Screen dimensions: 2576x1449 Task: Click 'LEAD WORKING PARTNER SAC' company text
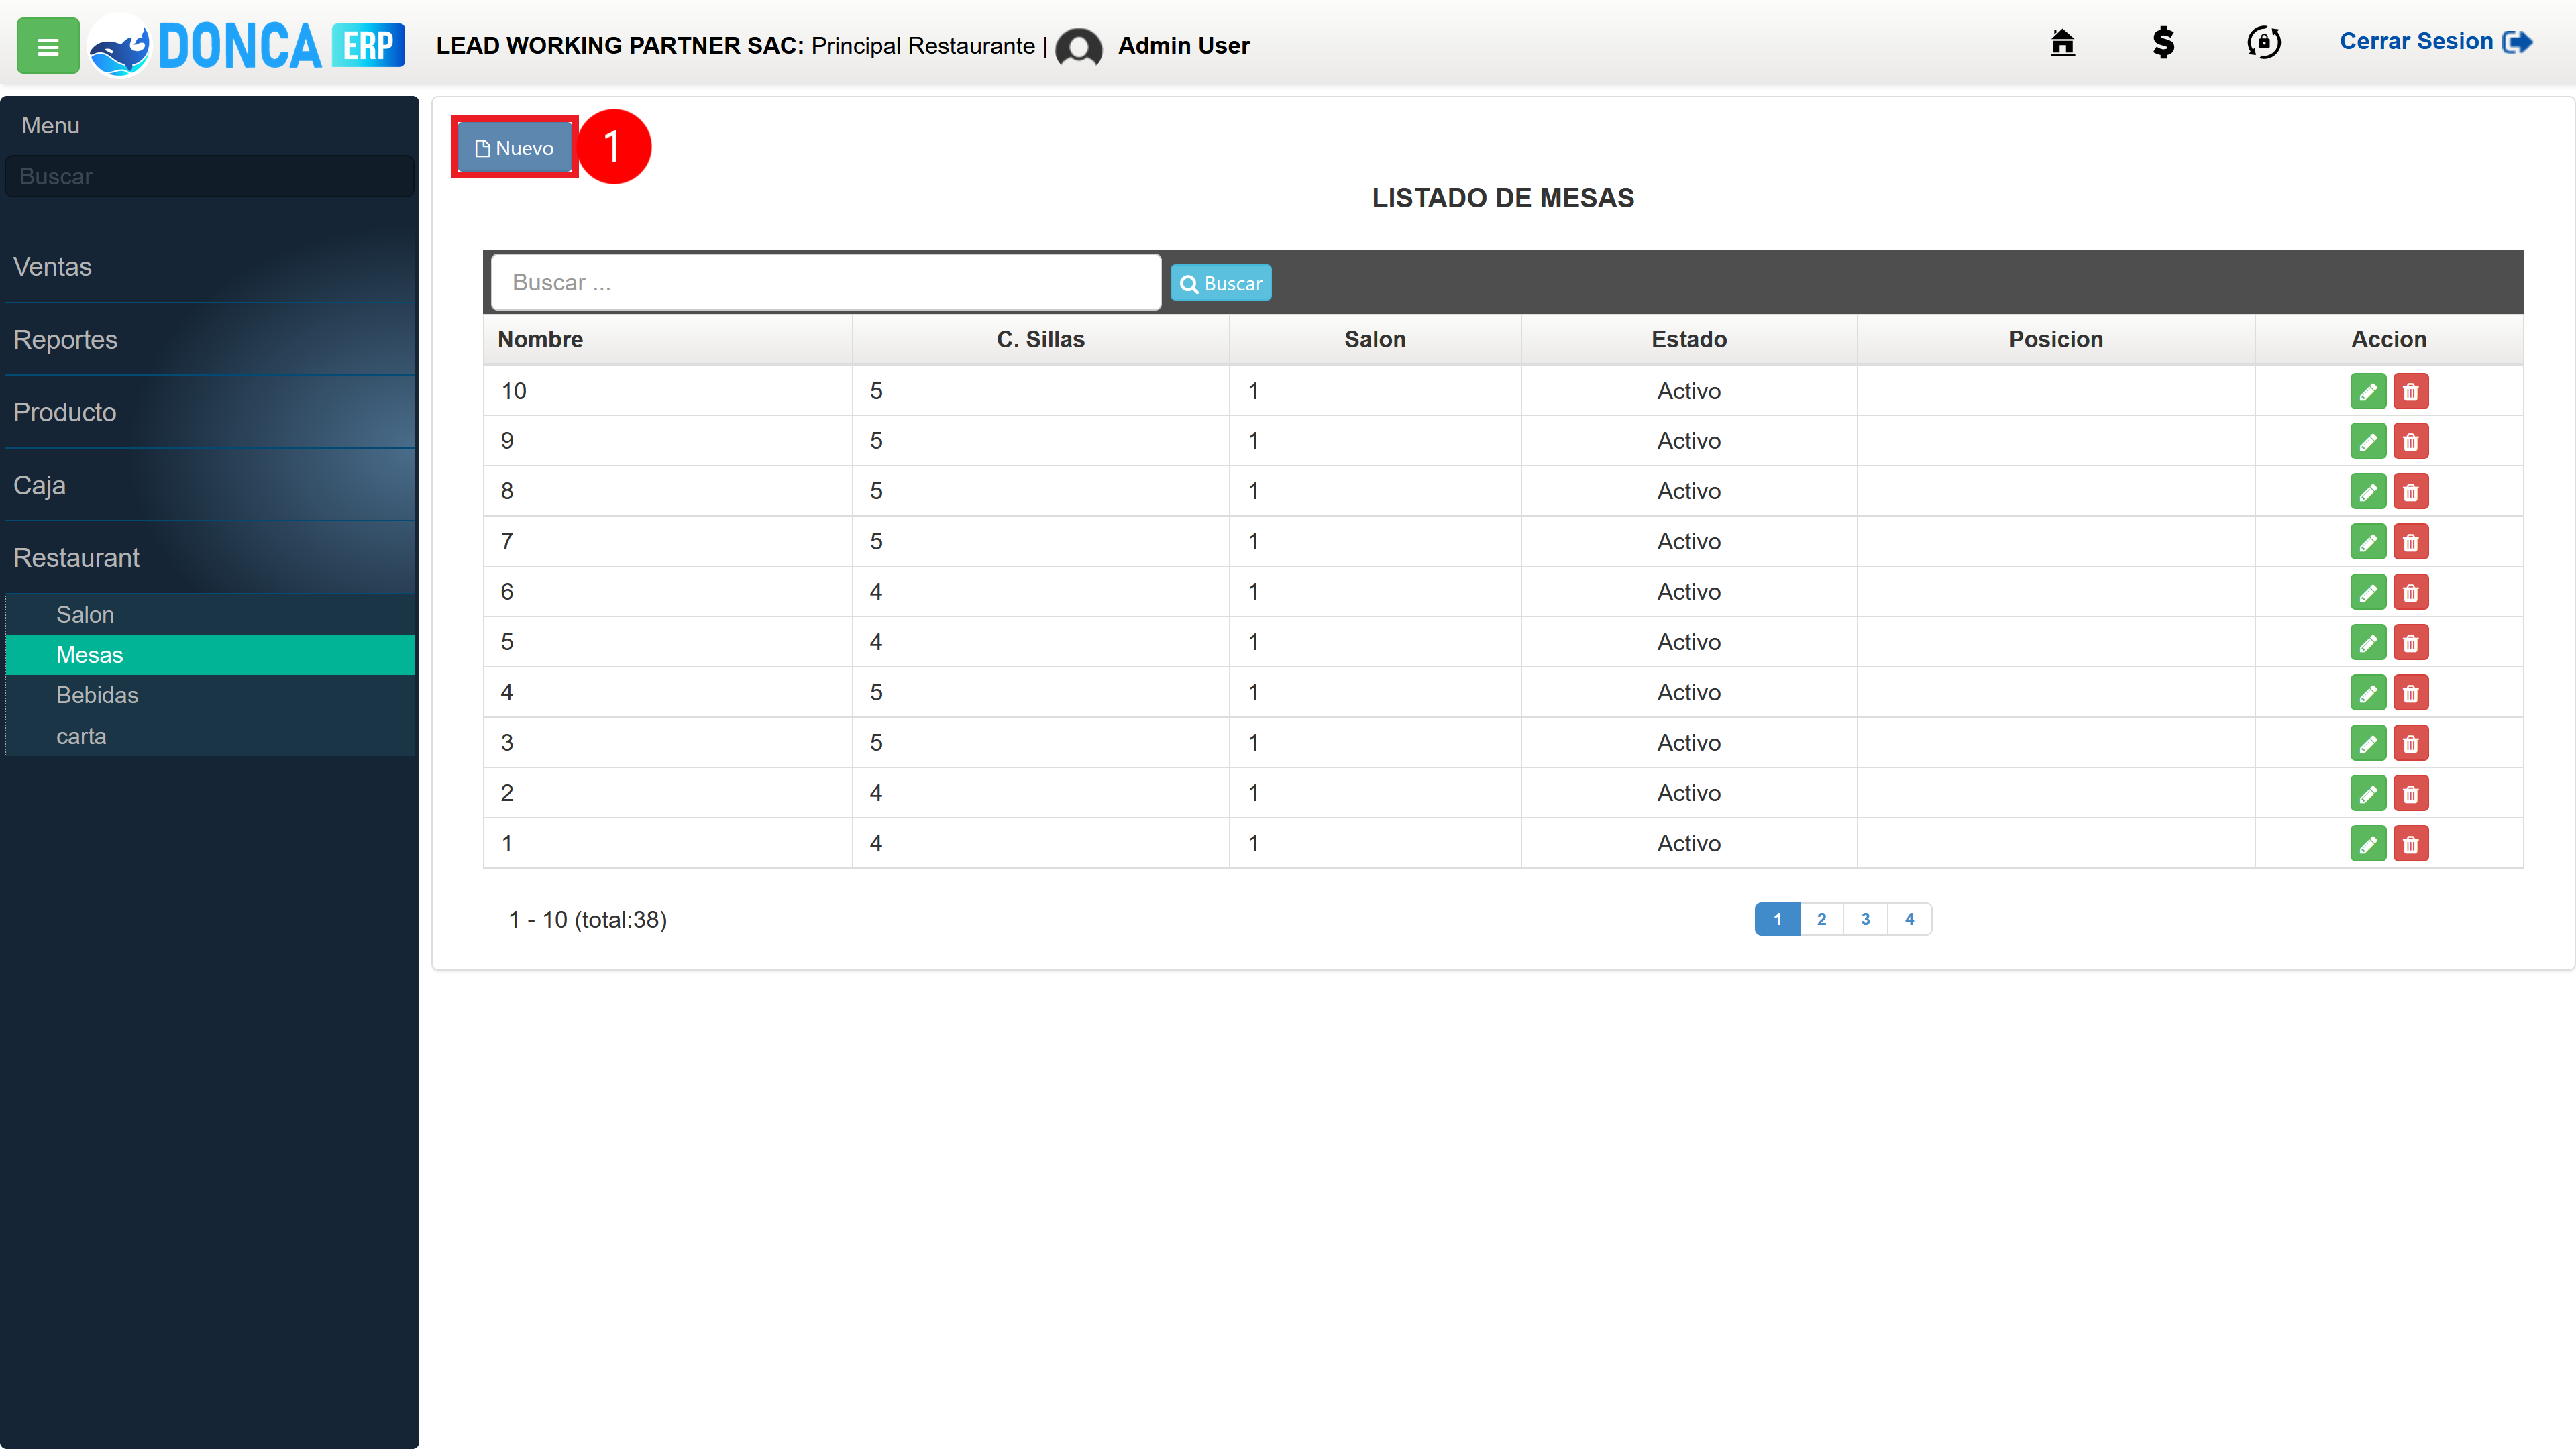click(619, 45)
